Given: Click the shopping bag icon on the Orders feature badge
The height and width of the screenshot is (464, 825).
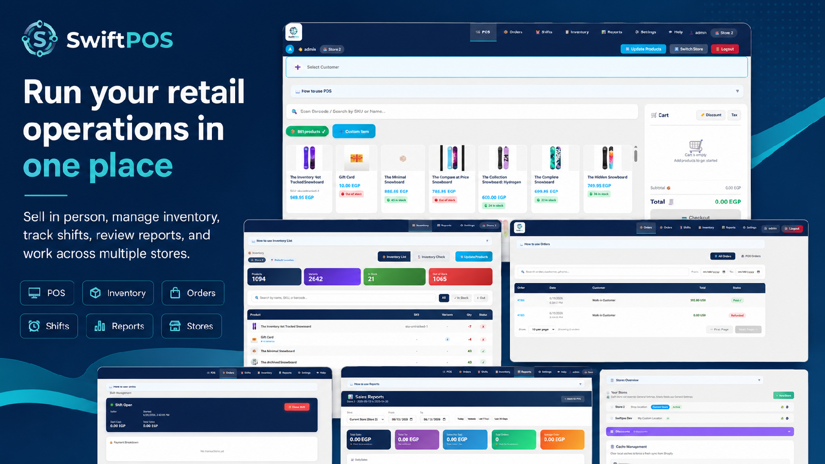Looking at the screenshot, I should pyautogui.click(x=175, y=293).
